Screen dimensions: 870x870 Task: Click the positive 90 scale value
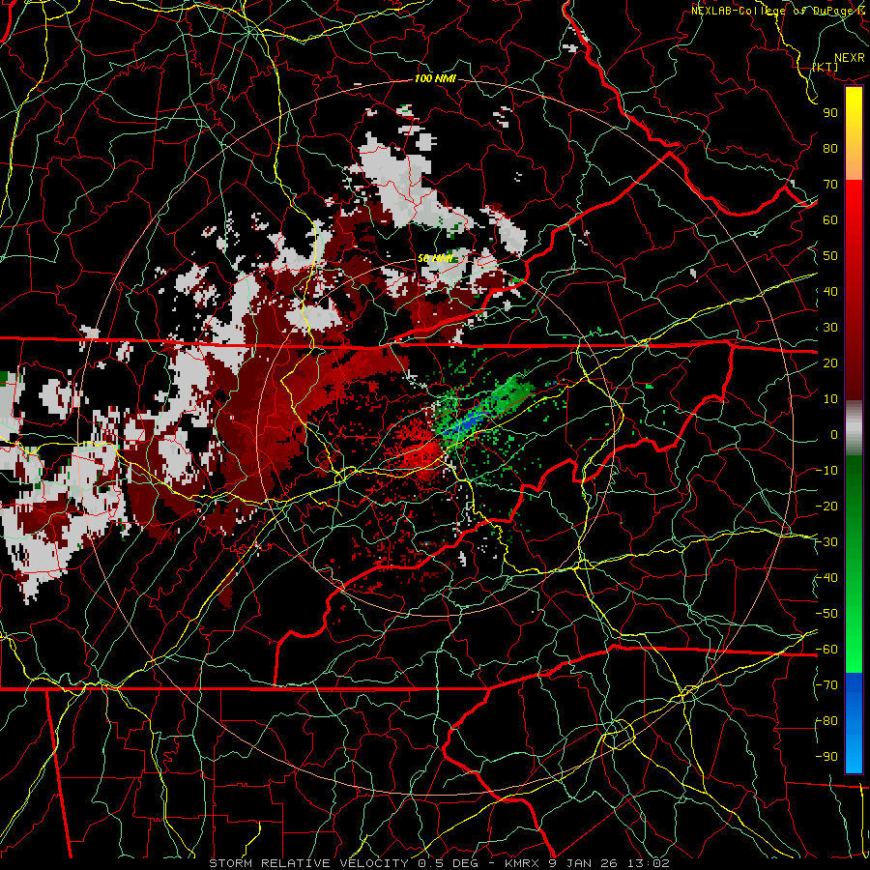coord(830,113)
